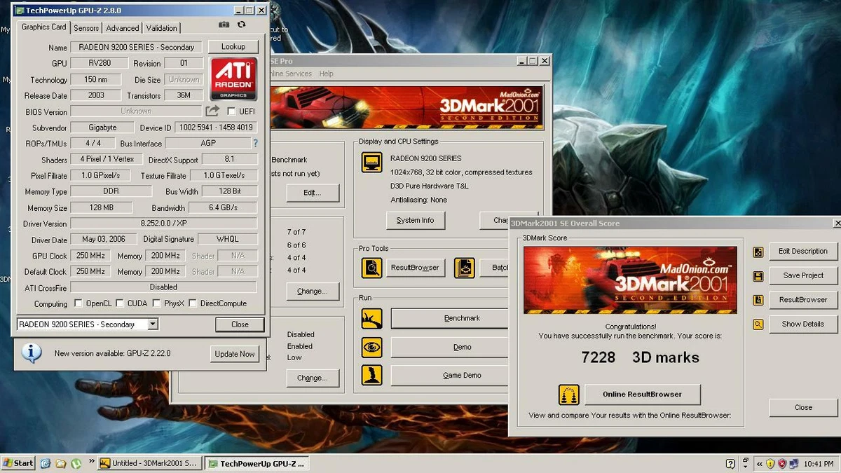Switch to Untitled - 3DMark2001 taskbar button
The width and height of the screenshot is (841, 473).
149,463
